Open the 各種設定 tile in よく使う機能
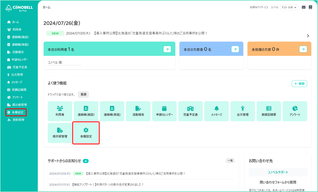Screen dimensions: 318x192 pyautogui.click(x=86, y=133)
